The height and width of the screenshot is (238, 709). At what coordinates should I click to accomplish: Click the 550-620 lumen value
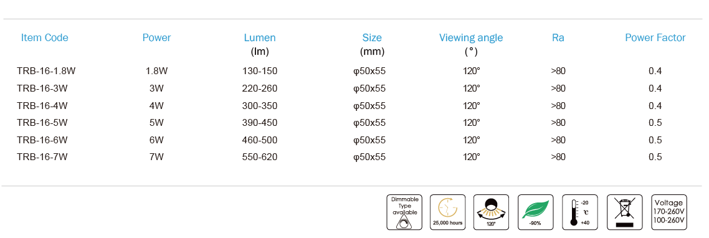260,157
